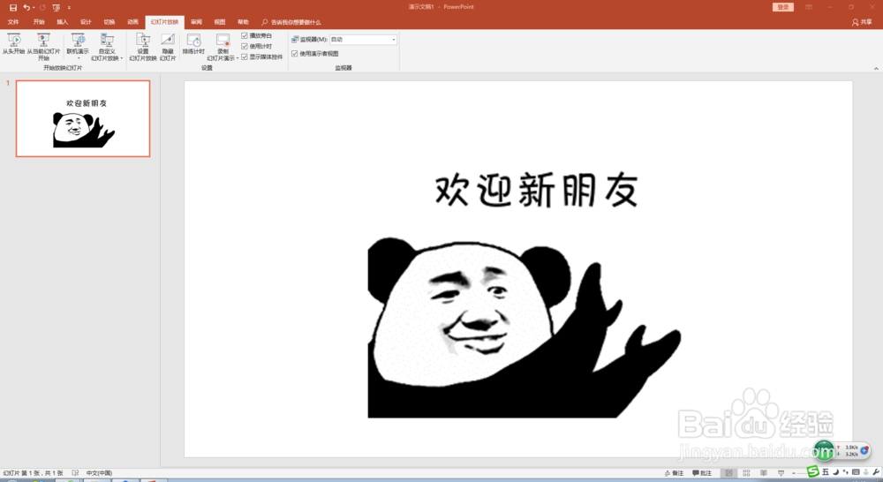Start Slide Show from status bar icon
The image size is (883, 482).
click(x=781, y=473)
